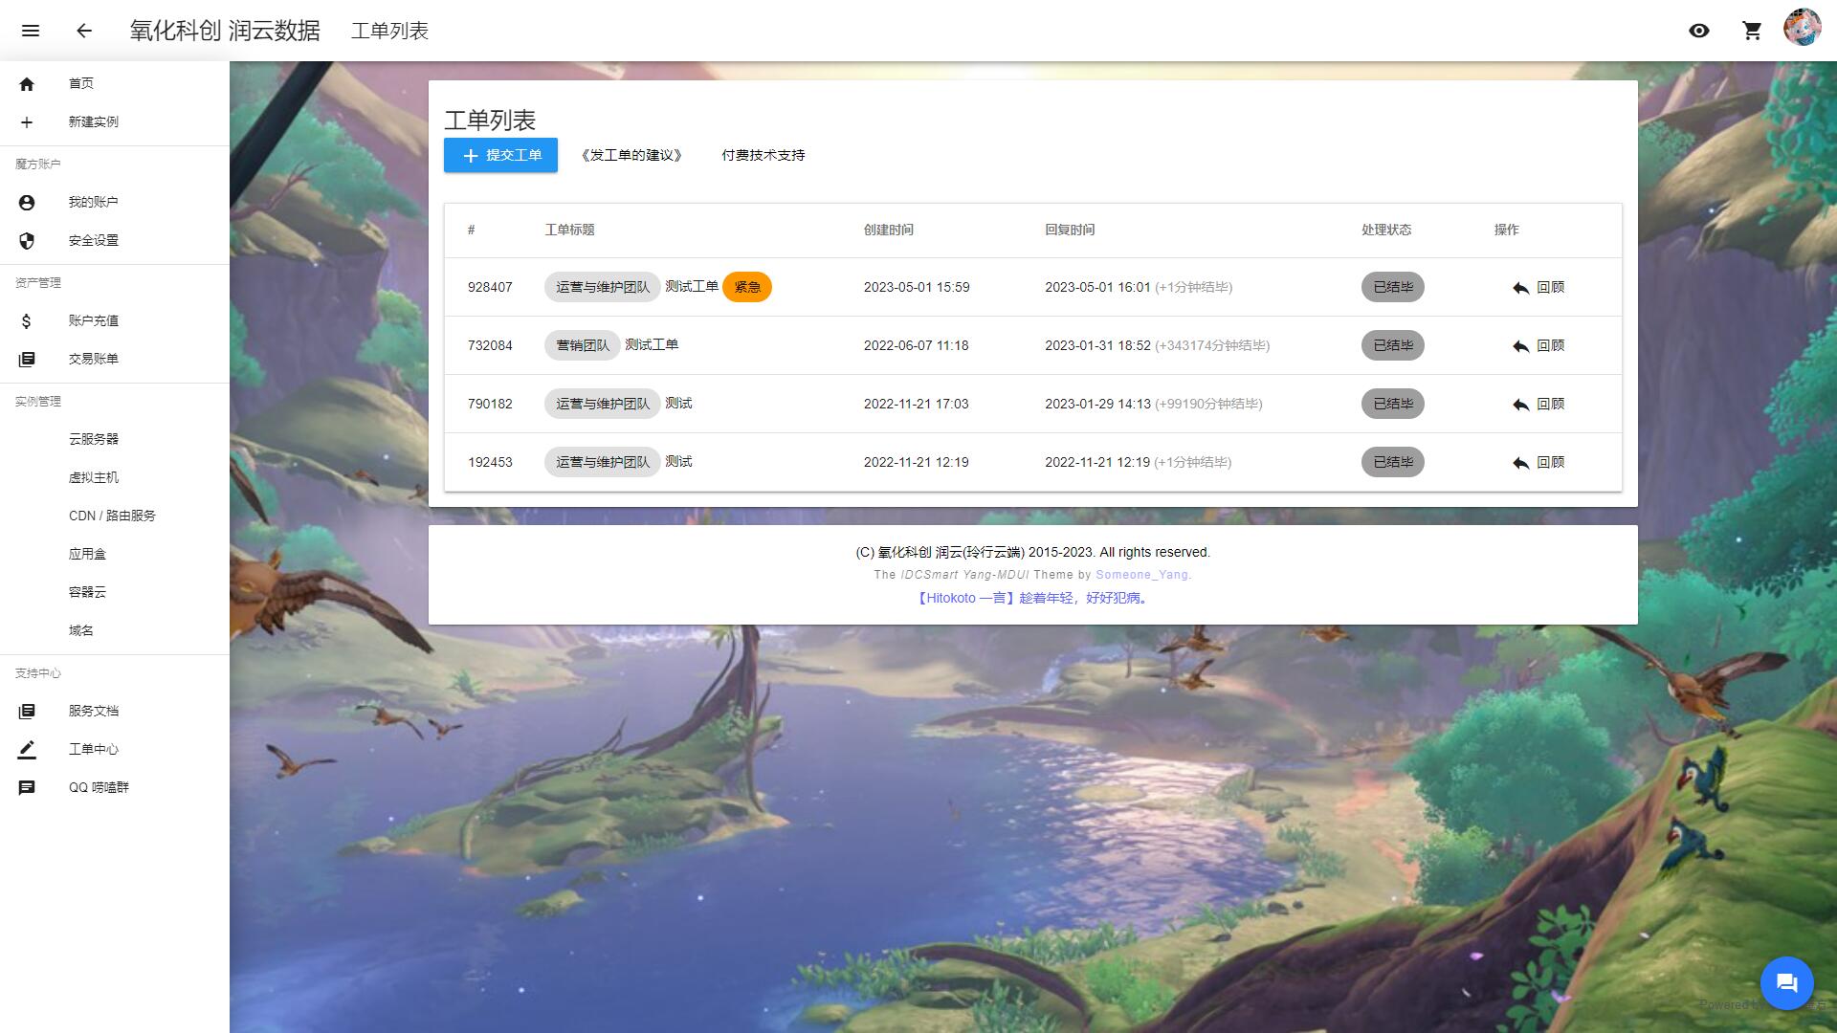Open the shopping cart icon
The height and width of the screenshot is (1033, 1837).
point(1753,31)
